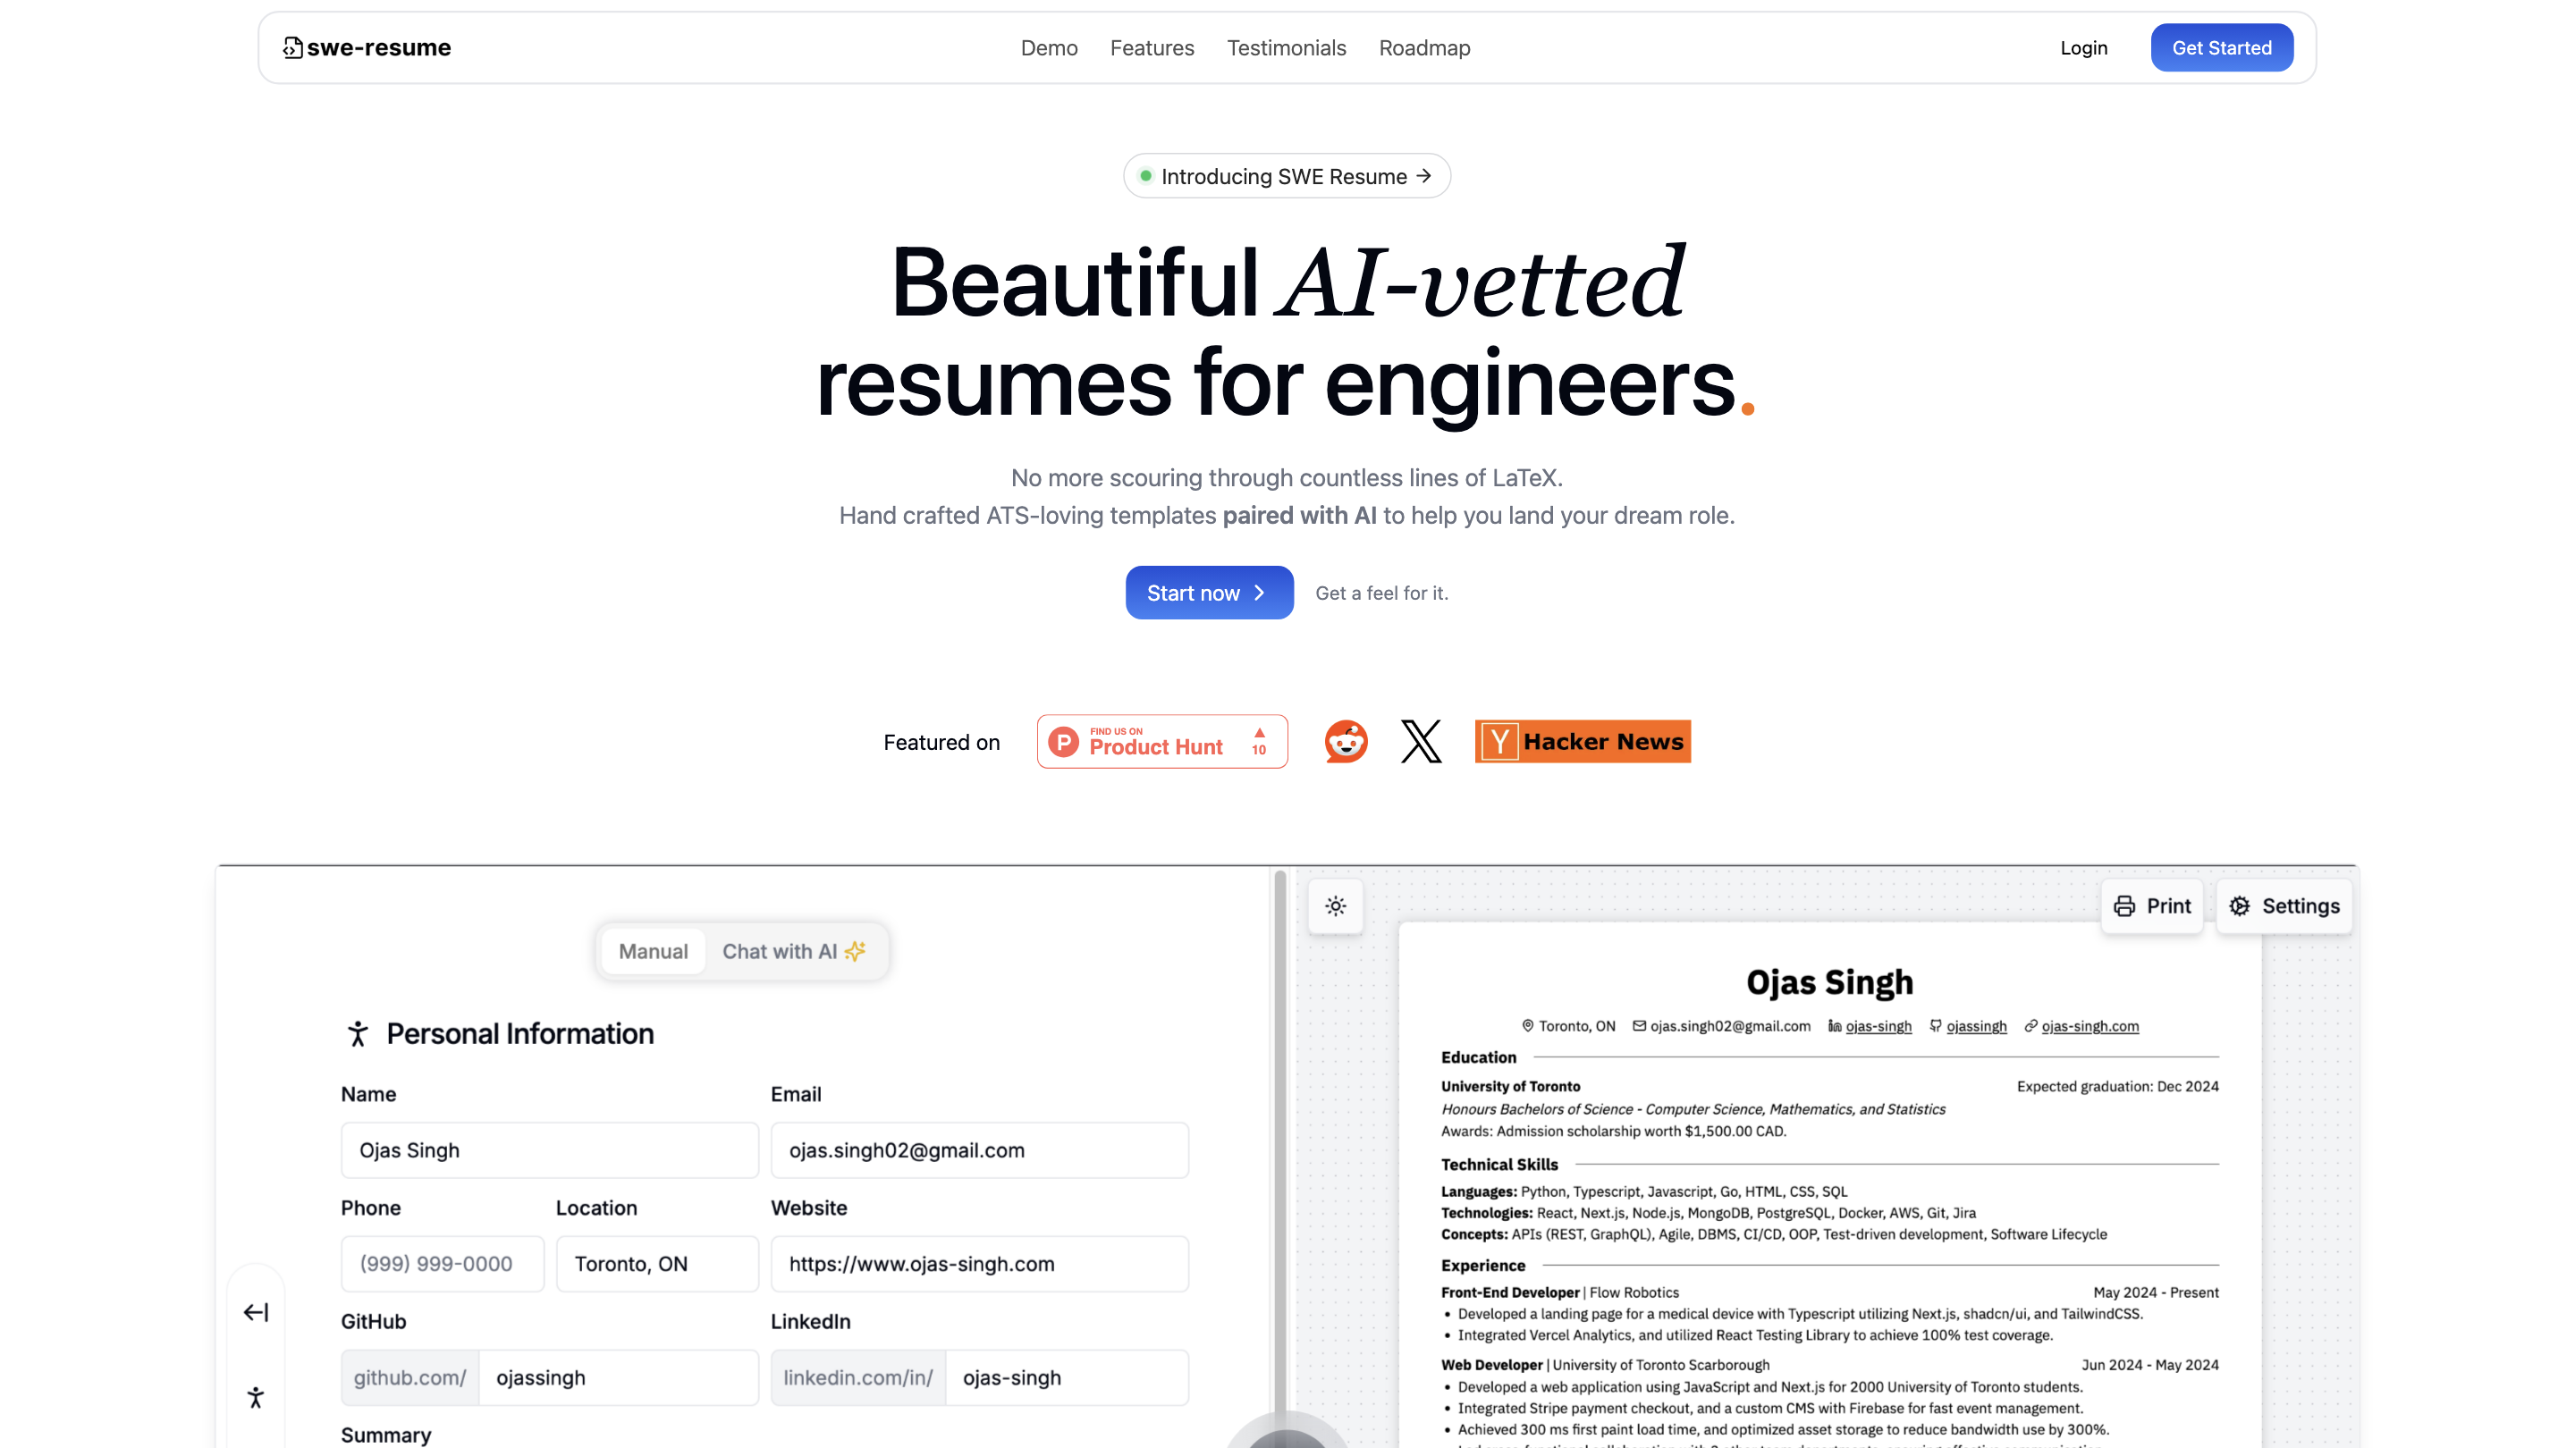The width and height of the screenshot is (2575, 1448).
Task: Open the X (Twitter) featured link
Action: point(1420,740)
